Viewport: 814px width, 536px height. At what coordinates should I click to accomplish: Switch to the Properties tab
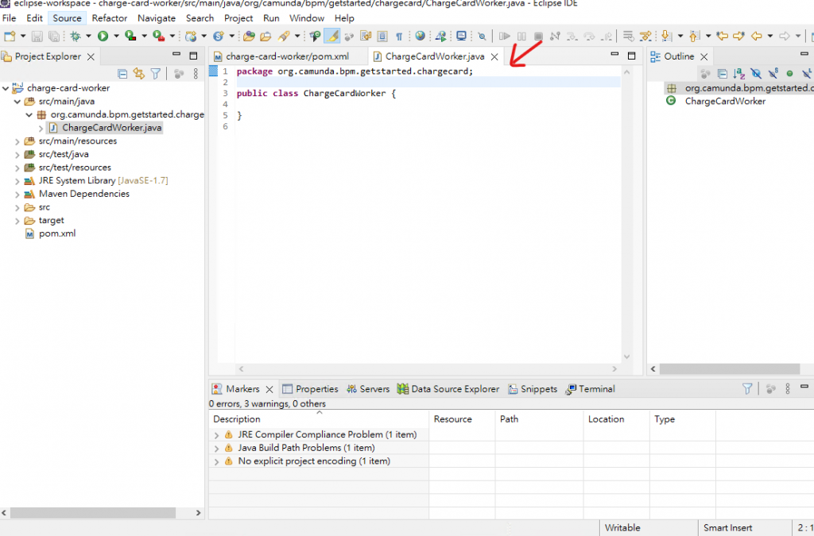[x=310, y=389]
